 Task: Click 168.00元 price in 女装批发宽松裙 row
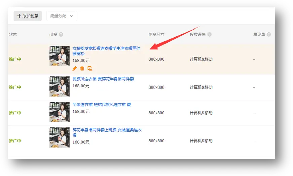pyautogui.click(x=81, y=61)
